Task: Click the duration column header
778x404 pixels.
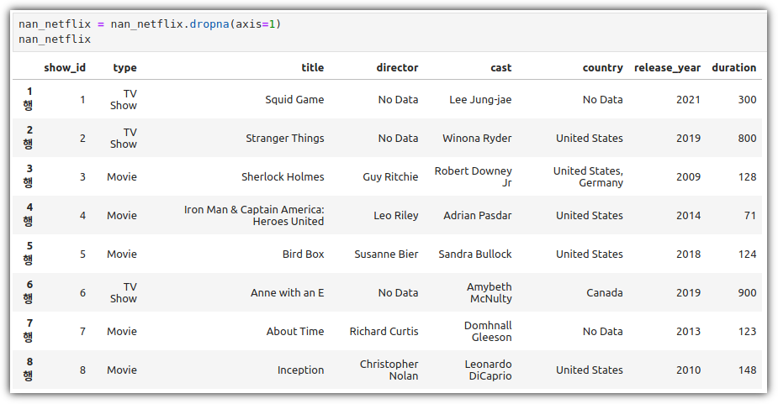Action: point(733,68)
